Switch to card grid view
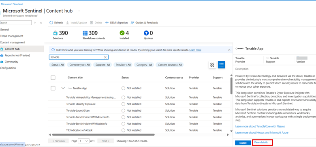 click(x=212, y=65)
